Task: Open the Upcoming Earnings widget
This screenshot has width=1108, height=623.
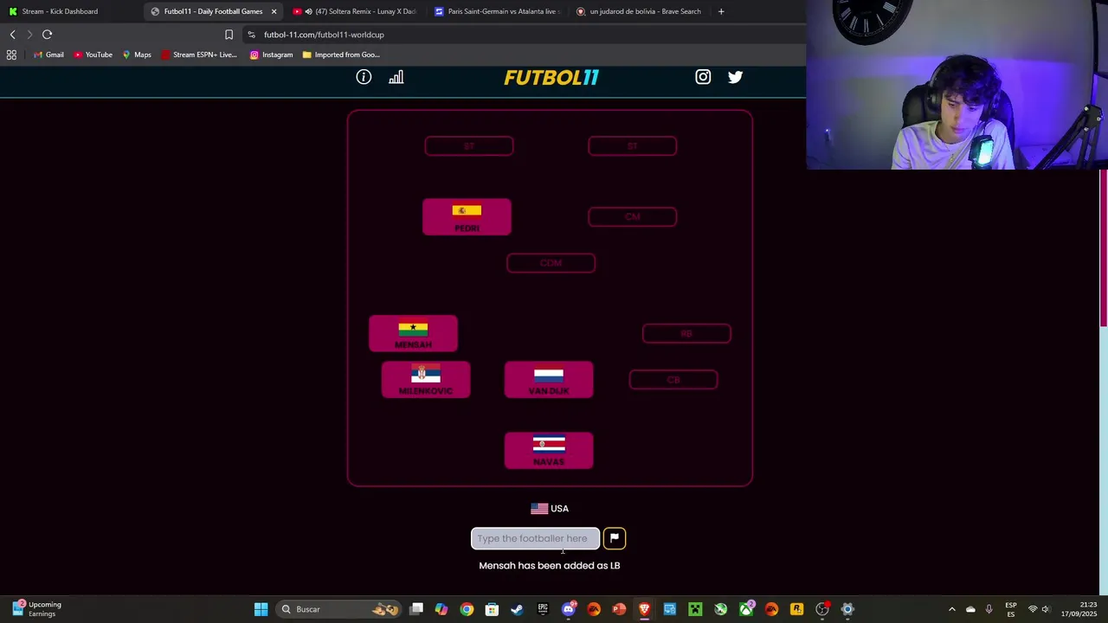Action: pyautogui.click(x=36, y=609)
